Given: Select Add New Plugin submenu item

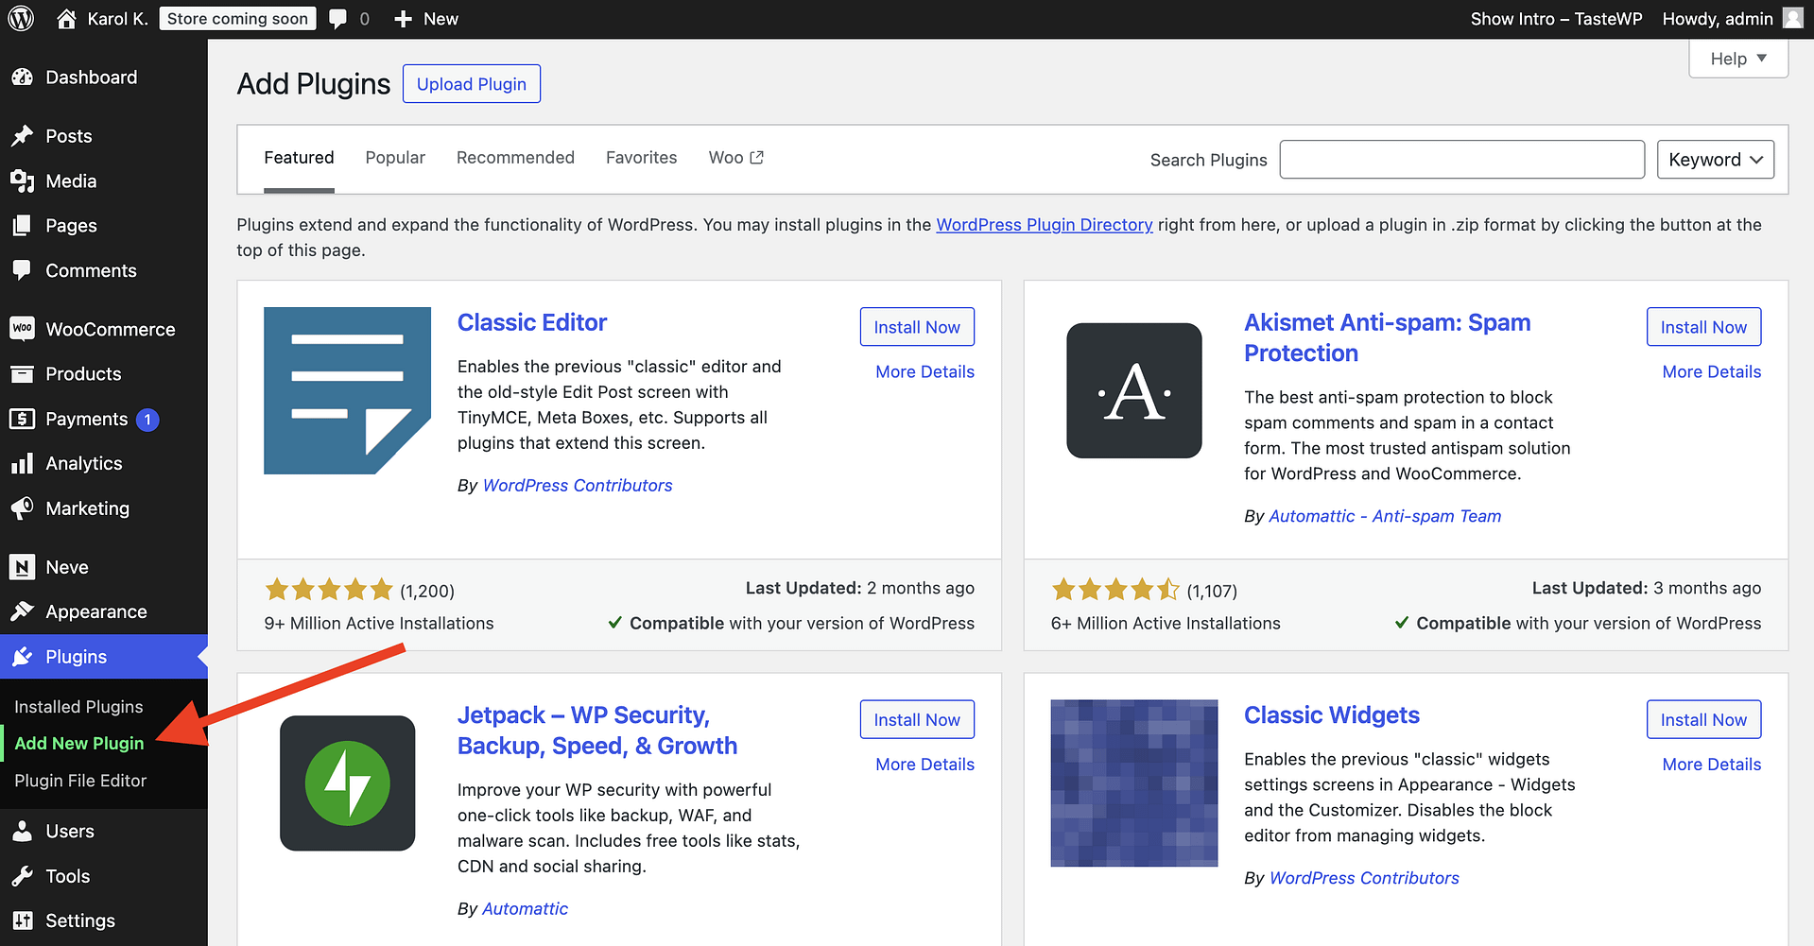Looking at the screenshot, I should [x=79, y=744].
